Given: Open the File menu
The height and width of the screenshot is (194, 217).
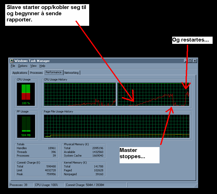Looking at the screenshot, I should click(x=13, y=66).
